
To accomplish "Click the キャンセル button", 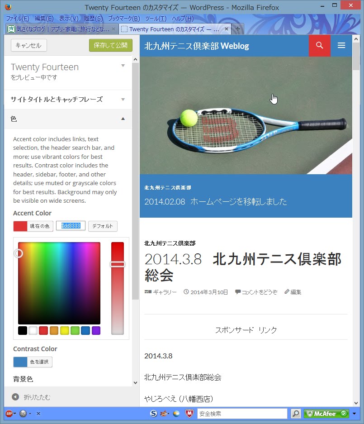I will tap(28, 45).
